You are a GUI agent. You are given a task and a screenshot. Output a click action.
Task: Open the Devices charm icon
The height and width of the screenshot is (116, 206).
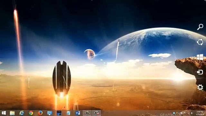click(200, 72)
